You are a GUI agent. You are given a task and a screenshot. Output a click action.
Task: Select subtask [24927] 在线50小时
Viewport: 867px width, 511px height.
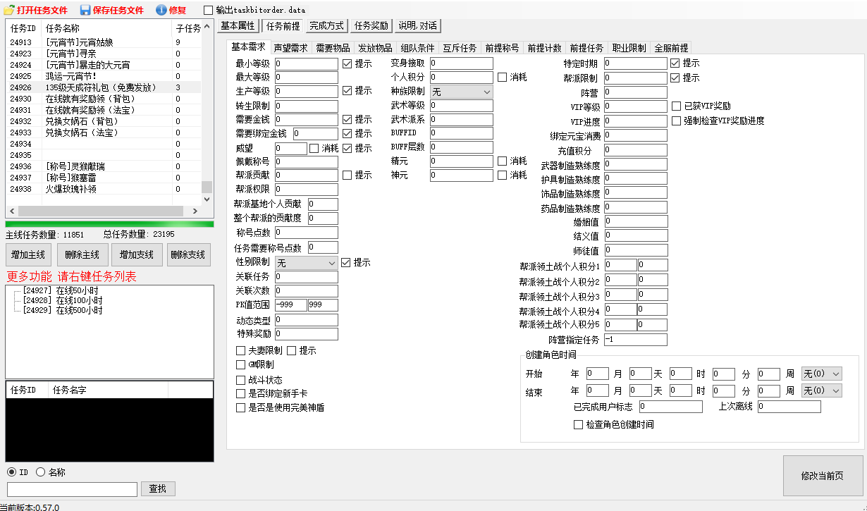(x=62, y=290)
